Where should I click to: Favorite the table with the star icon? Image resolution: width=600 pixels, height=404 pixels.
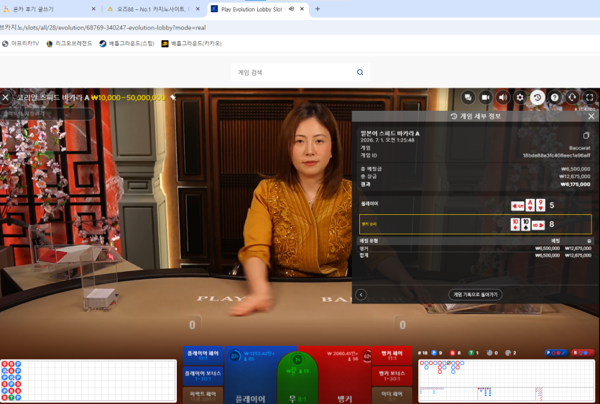click(173, 98)
